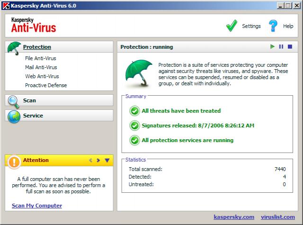Screen dimensions: 303x225
Task: Go to previous Attention message arrow
Action: (x=90, y=160)
